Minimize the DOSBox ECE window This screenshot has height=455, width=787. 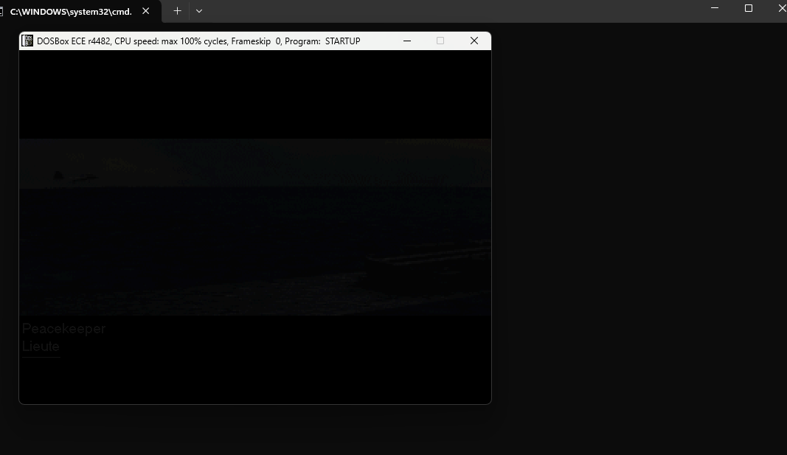pyautogui.click(x=407, y=41)
